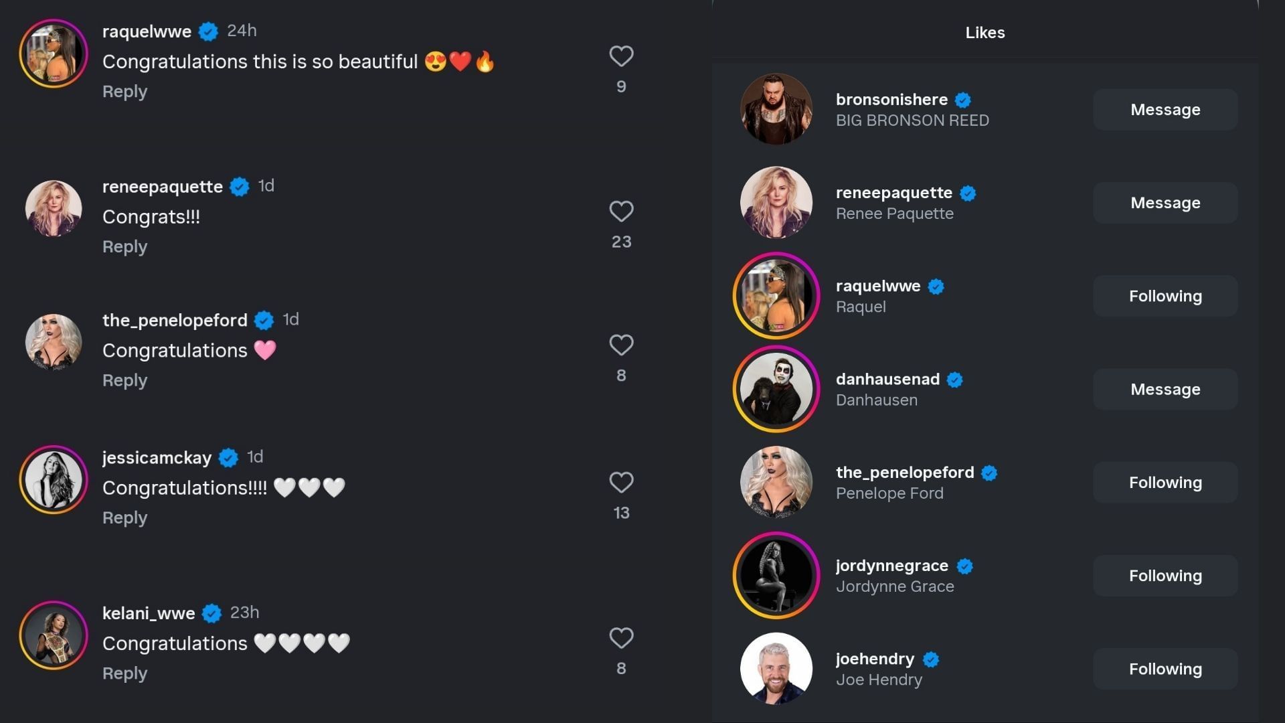Message bronsonishere
Viewport: 1285px width, 723px height.
(x=1165, y=109)
